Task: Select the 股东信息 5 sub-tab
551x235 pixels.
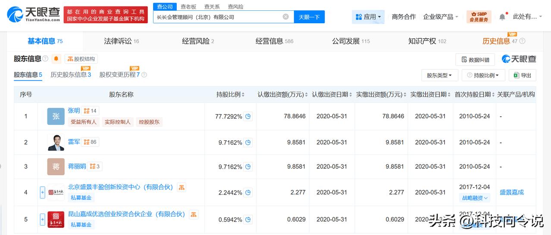Action: pos(28,74)
